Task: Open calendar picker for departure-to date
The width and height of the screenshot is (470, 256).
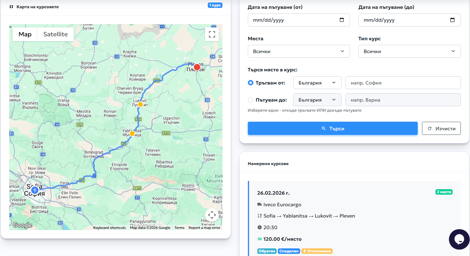Action: pyautogui.click(x=452, y=20)
